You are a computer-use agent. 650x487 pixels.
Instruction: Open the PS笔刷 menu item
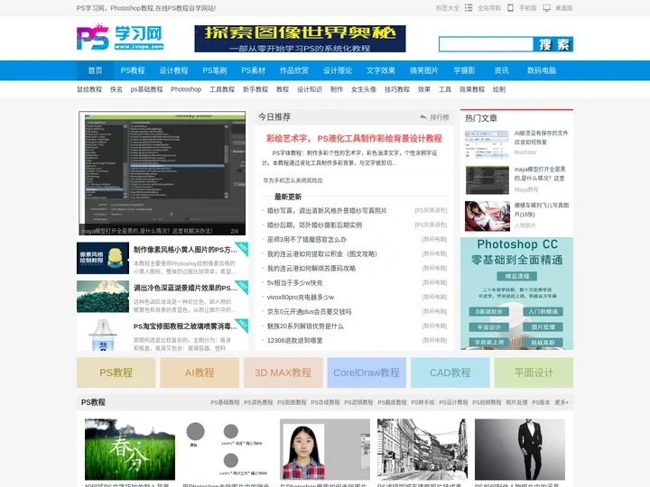(215, 70)
